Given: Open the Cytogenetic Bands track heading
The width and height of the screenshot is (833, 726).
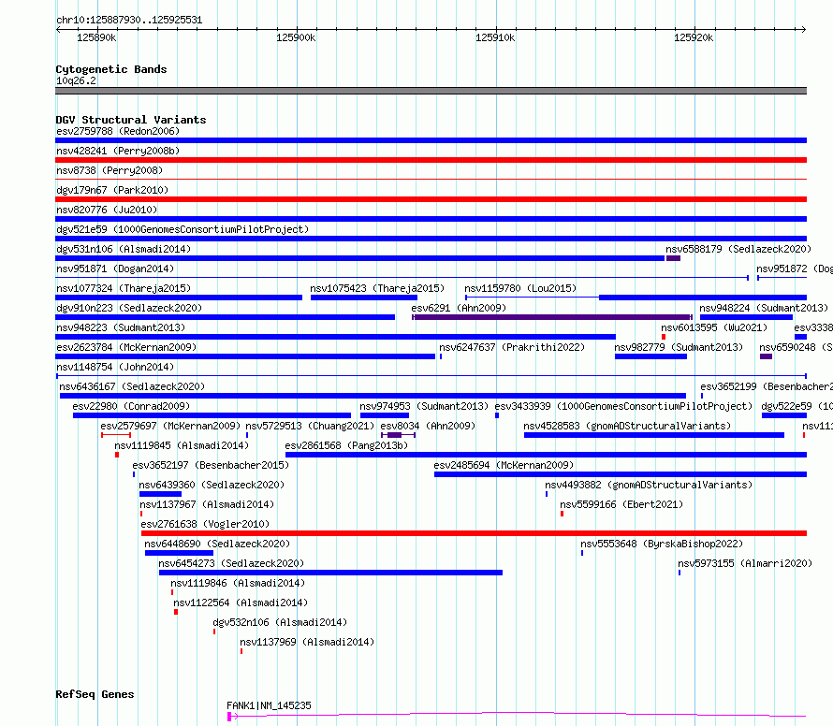Looking at the screenshot, I should [x=111, y=69].
